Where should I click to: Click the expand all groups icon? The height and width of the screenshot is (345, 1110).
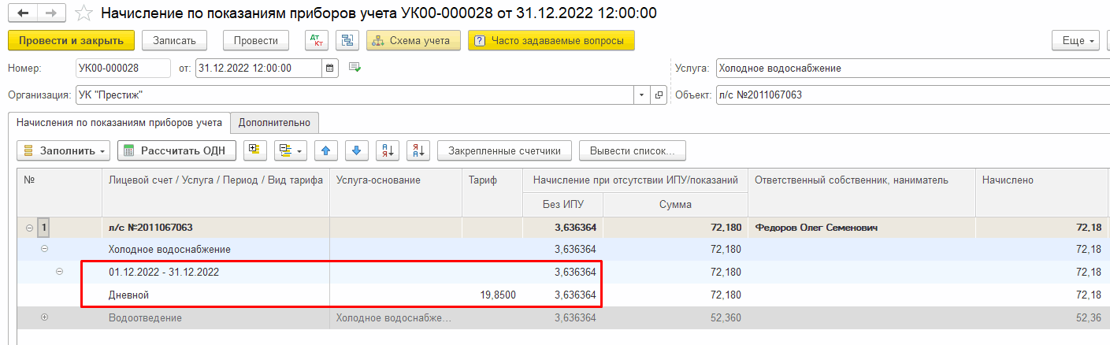[x=255, y=150]
